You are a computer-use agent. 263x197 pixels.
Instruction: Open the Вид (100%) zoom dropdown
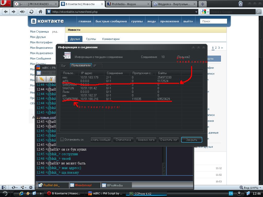coord(251,188)
